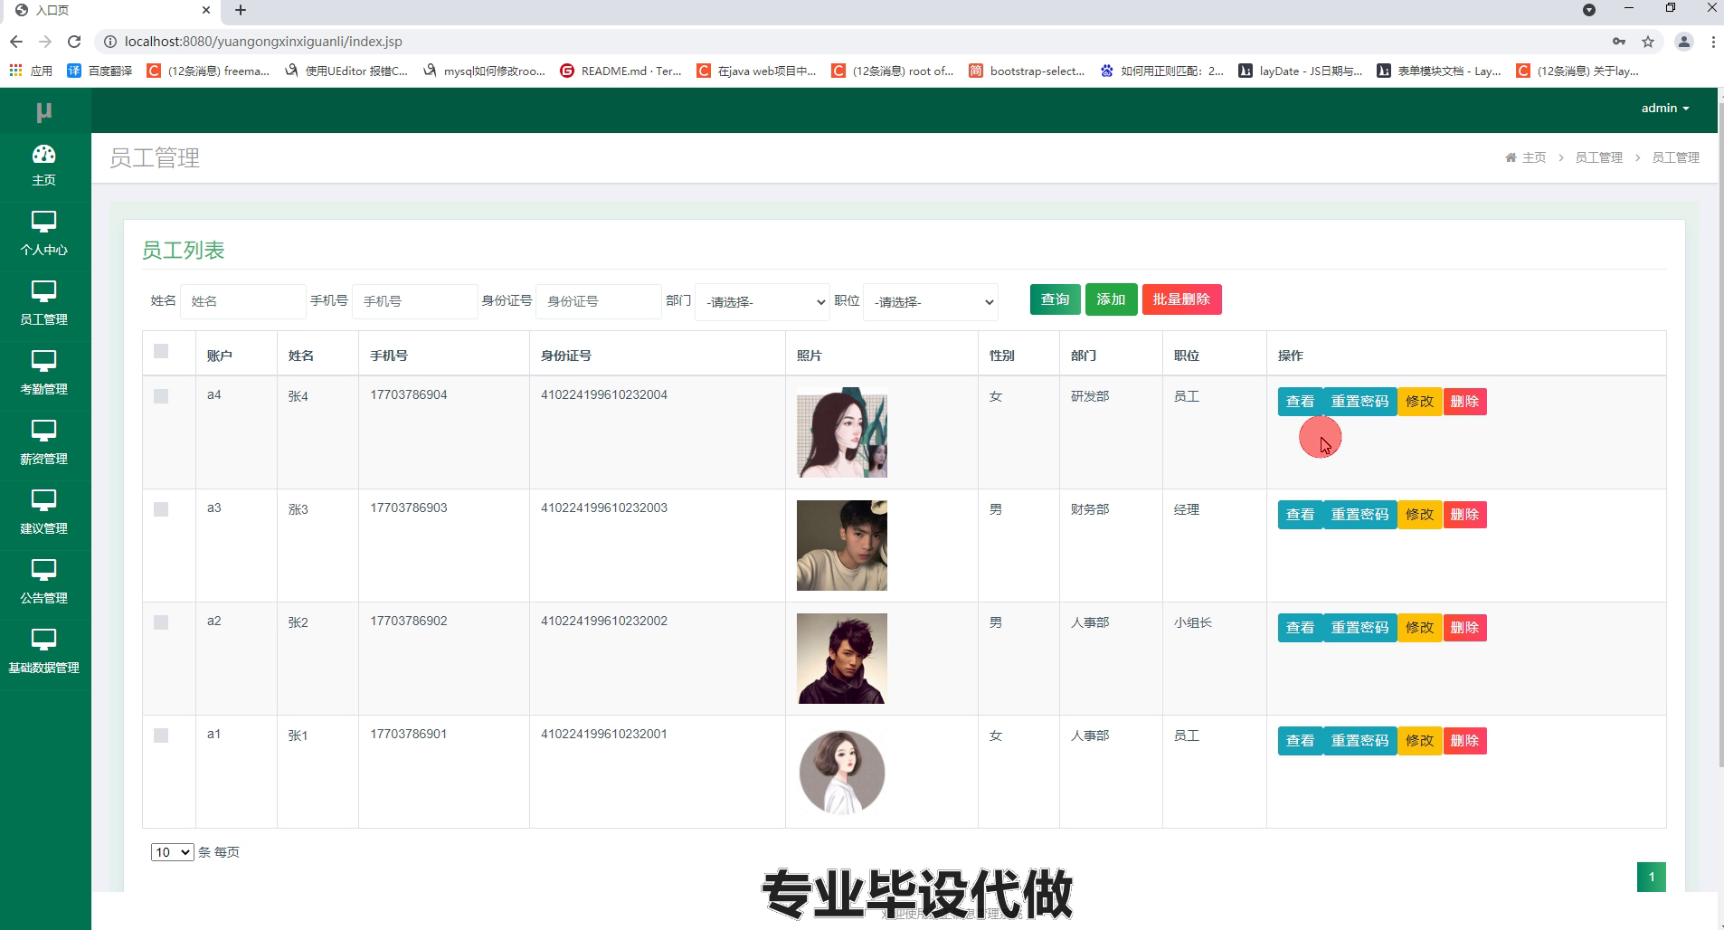The width and height of the screenshot is (1724, 930).
Task: Focus the 手机号 search input
Action: (x=414, y=301)
